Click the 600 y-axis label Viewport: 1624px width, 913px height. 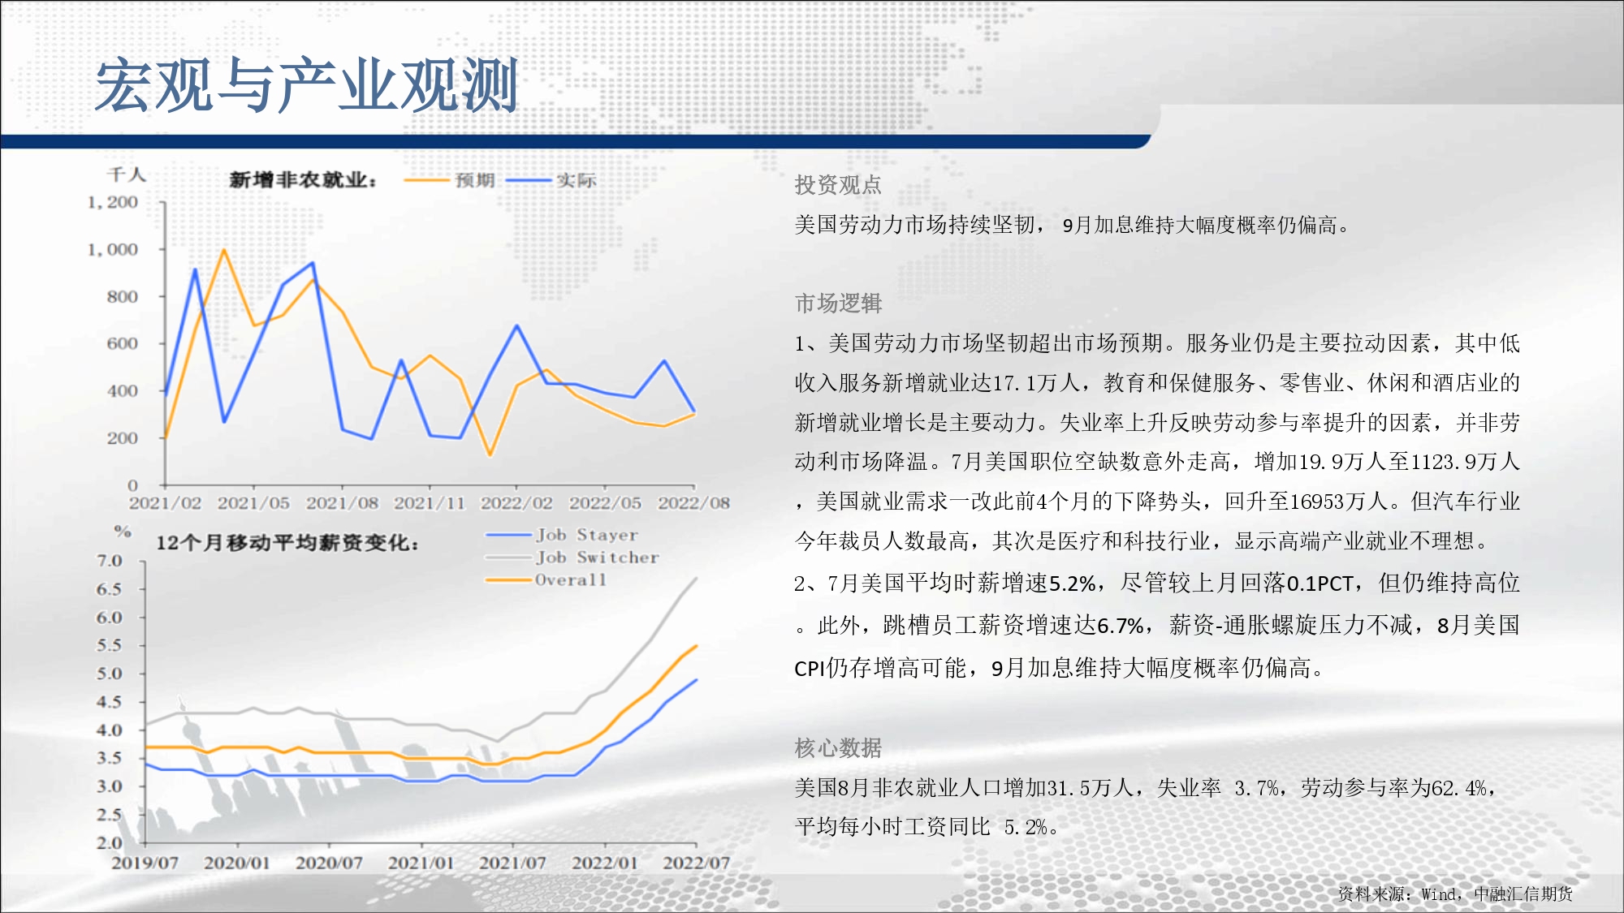[123, 343]
